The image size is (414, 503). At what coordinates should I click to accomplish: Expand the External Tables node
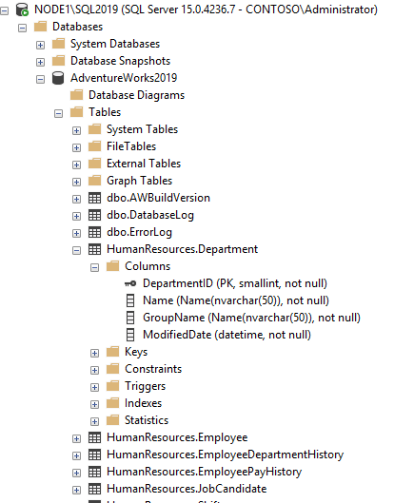(x=76, y=164)
